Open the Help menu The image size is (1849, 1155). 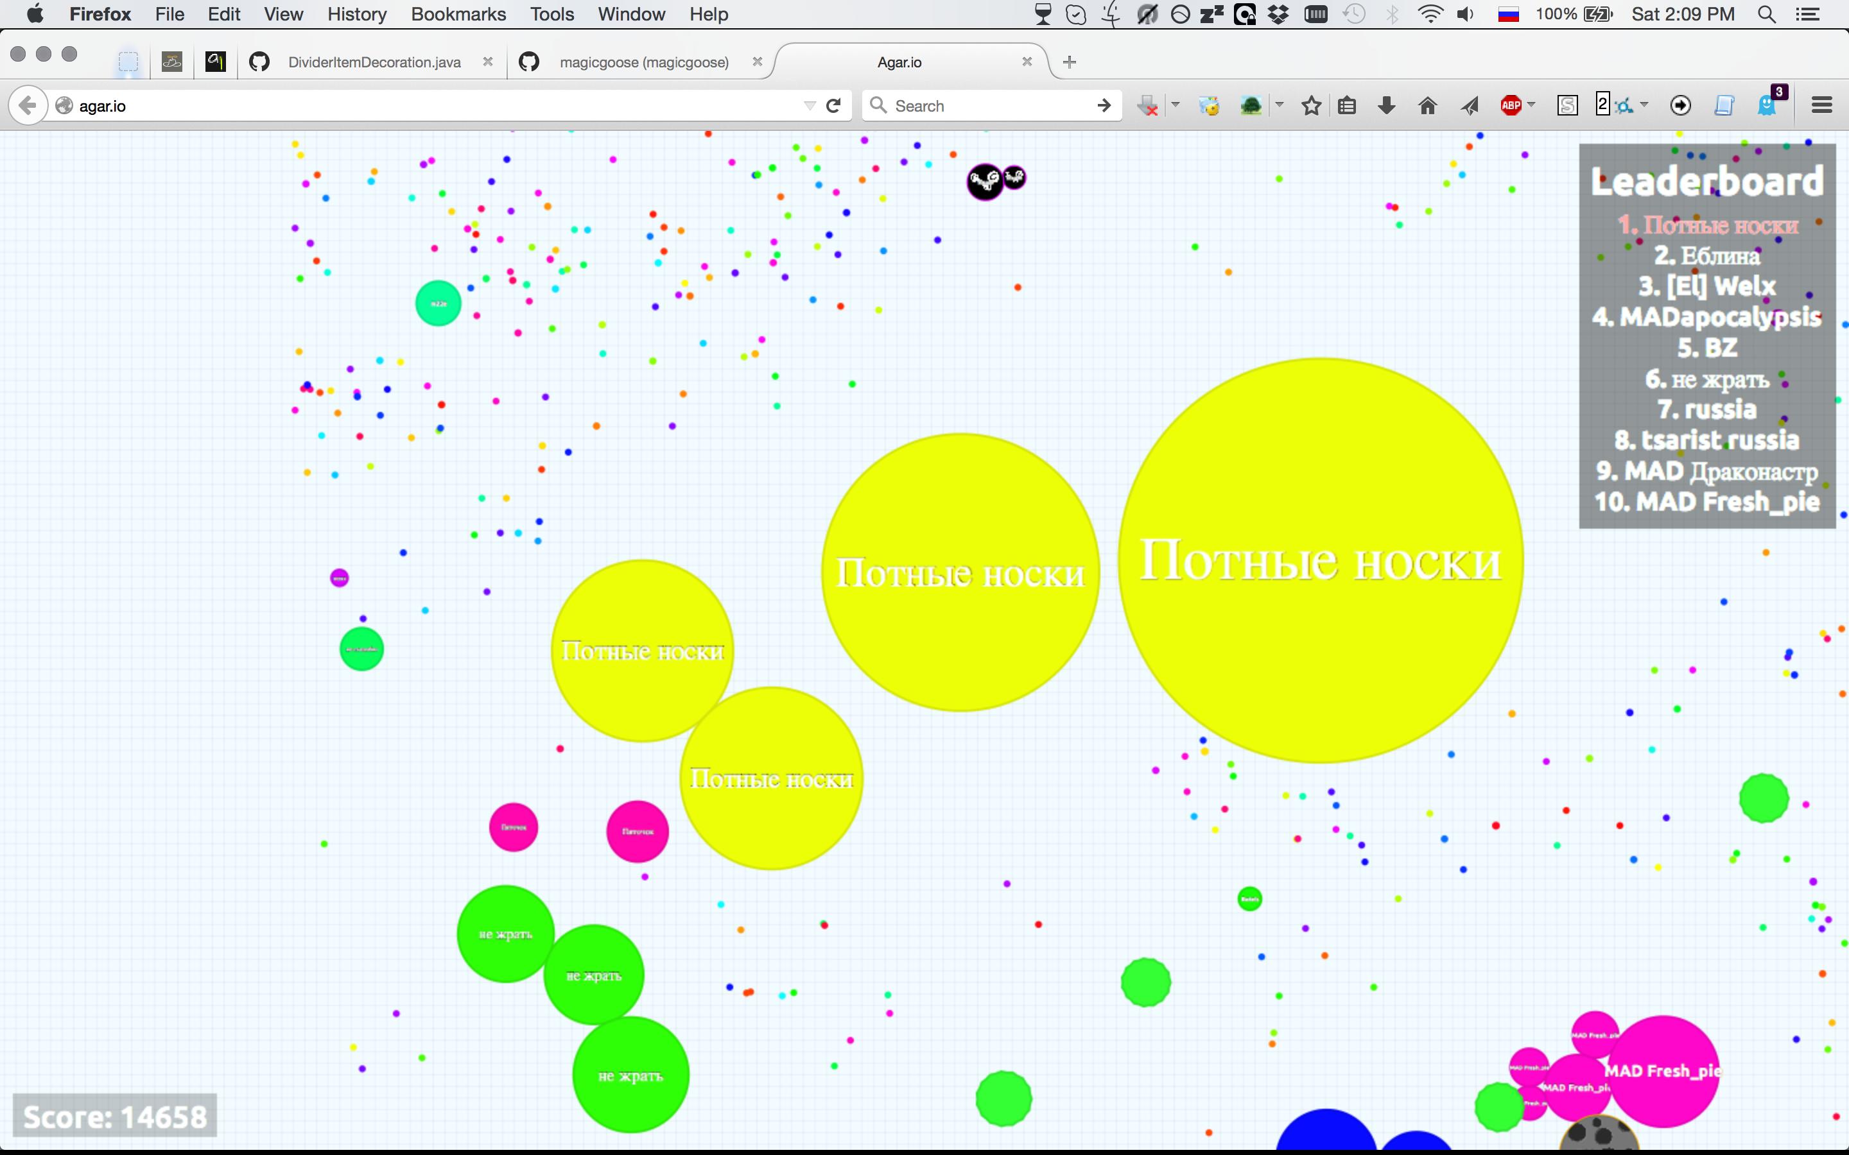(708, 13)
